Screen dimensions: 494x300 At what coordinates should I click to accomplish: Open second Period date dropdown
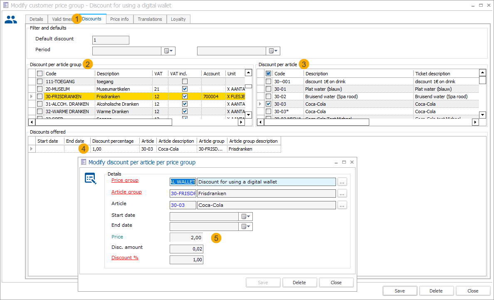(273, 51)
